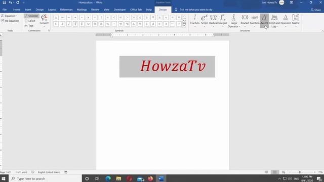Insert the greater-than symbol
324x182 pixels.
[127, 18]
